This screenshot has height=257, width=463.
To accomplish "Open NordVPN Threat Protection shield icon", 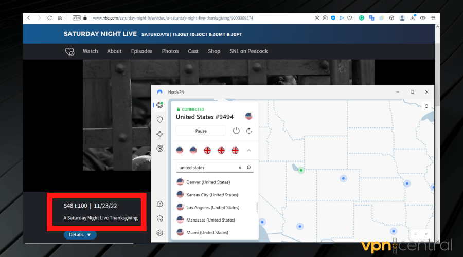I will 160,119.
